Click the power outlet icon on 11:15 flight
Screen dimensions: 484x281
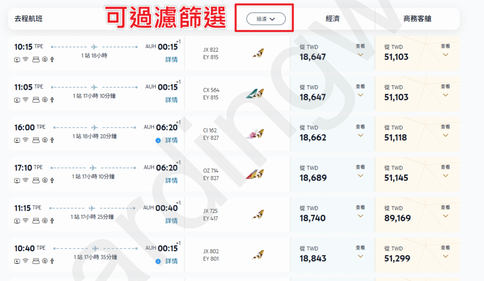click(45, 221)
